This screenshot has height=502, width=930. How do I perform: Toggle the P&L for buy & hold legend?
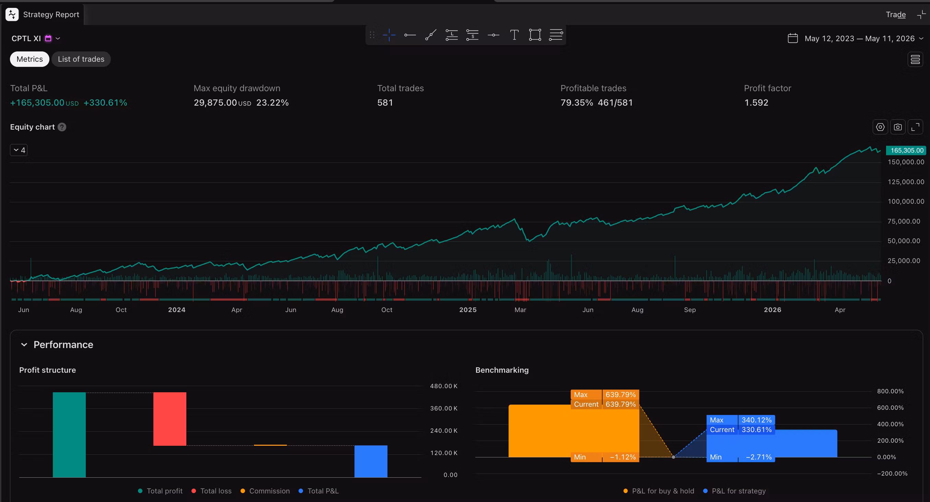(x=659, y=491)
